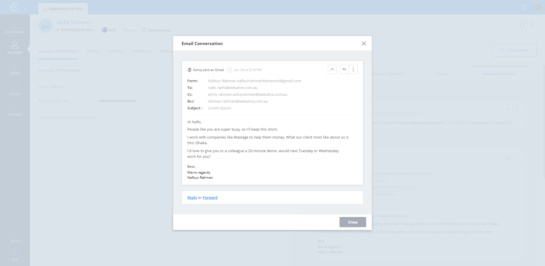Collapse the email with the up-chevron button
Viewport: 545px width, 266px height.
332,69
